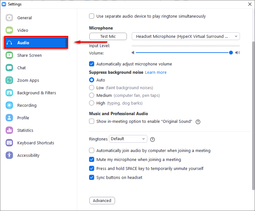Open the Headset Microphone device dropdown

tap(185, 36)
